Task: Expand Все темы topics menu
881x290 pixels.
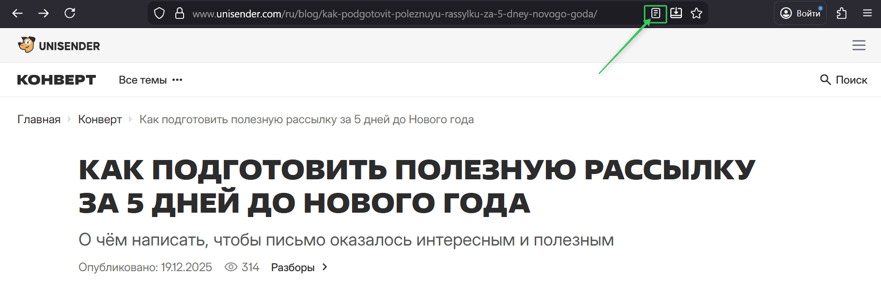Action: pos(151,80)
